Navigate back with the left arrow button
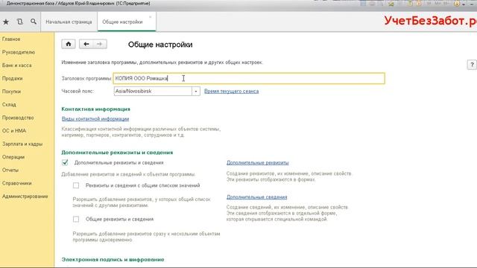 tap(86, 44)
